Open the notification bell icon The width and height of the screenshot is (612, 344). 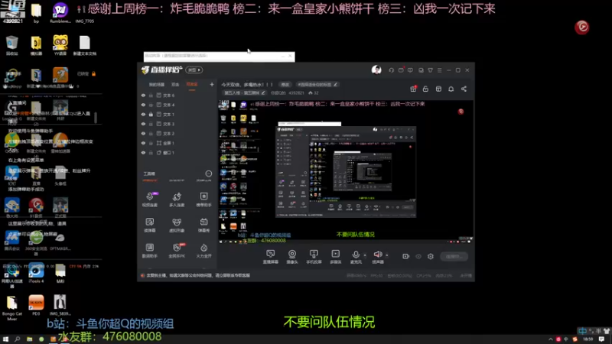451,89
